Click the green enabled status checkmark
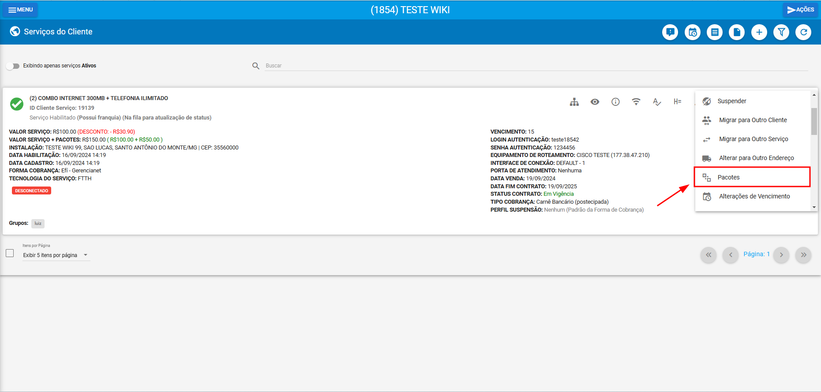 pyautogui.click(x=17, y=104)
